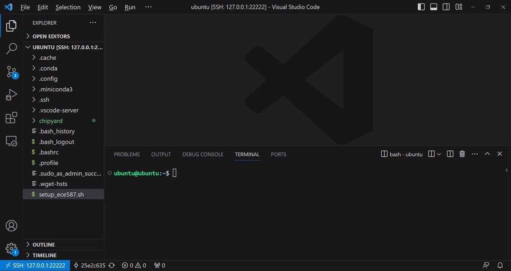Open the notifications bell icon
Screen dimensions: 511x271
pyautogui.click(x=500, y=266)
